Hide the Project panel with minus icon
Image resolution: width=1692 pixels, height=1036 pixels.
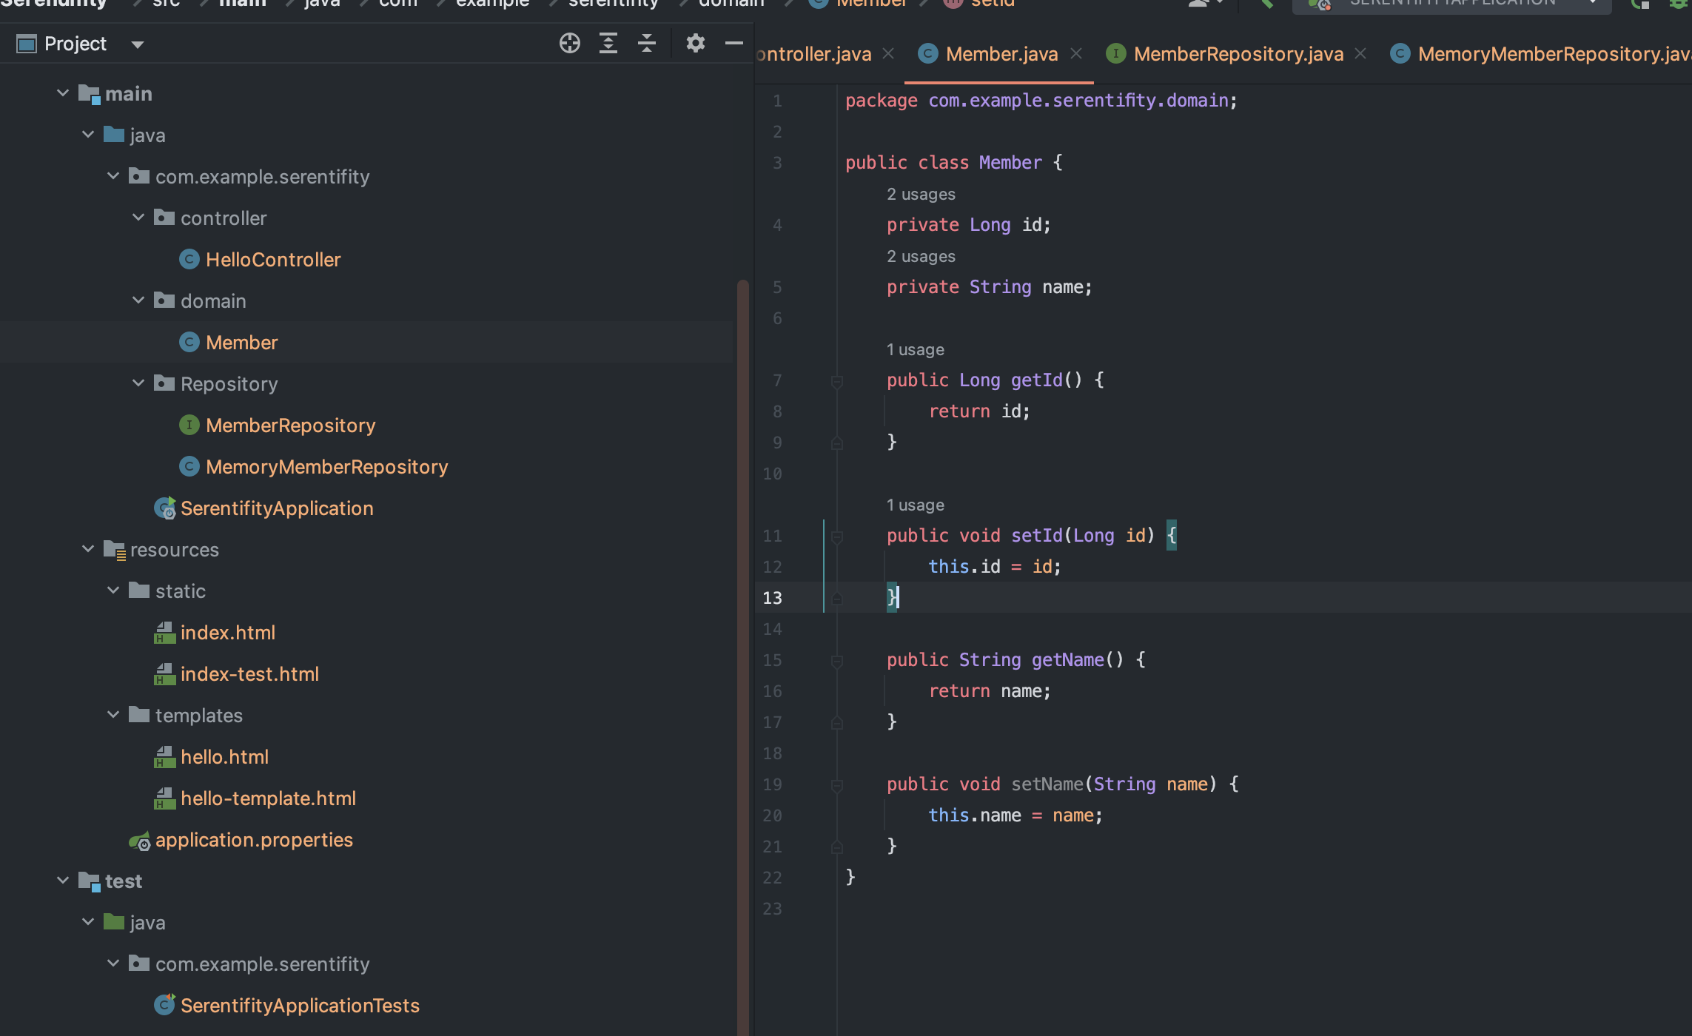(x=734, y=44)
